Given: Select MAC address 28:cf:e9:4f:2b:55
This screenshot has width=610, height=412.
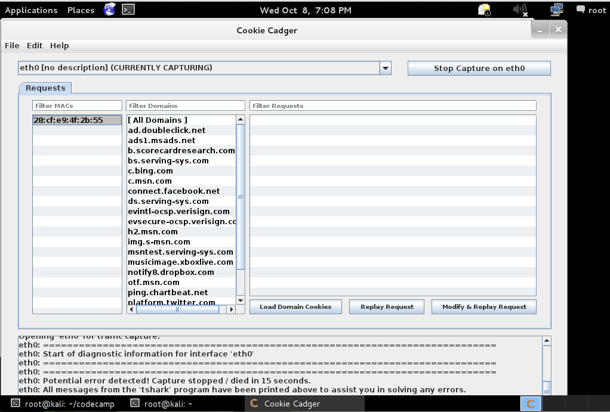Looking at the screenshot, I should pyautogui.click(x=77, y=120).
